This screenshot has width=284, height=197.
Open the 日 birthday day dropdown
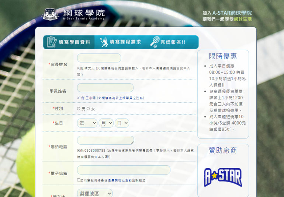(122, 123)
